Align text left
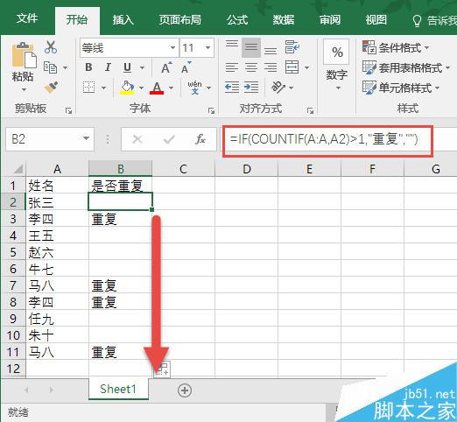The image size is (457, 422). [x=232, y=67]
